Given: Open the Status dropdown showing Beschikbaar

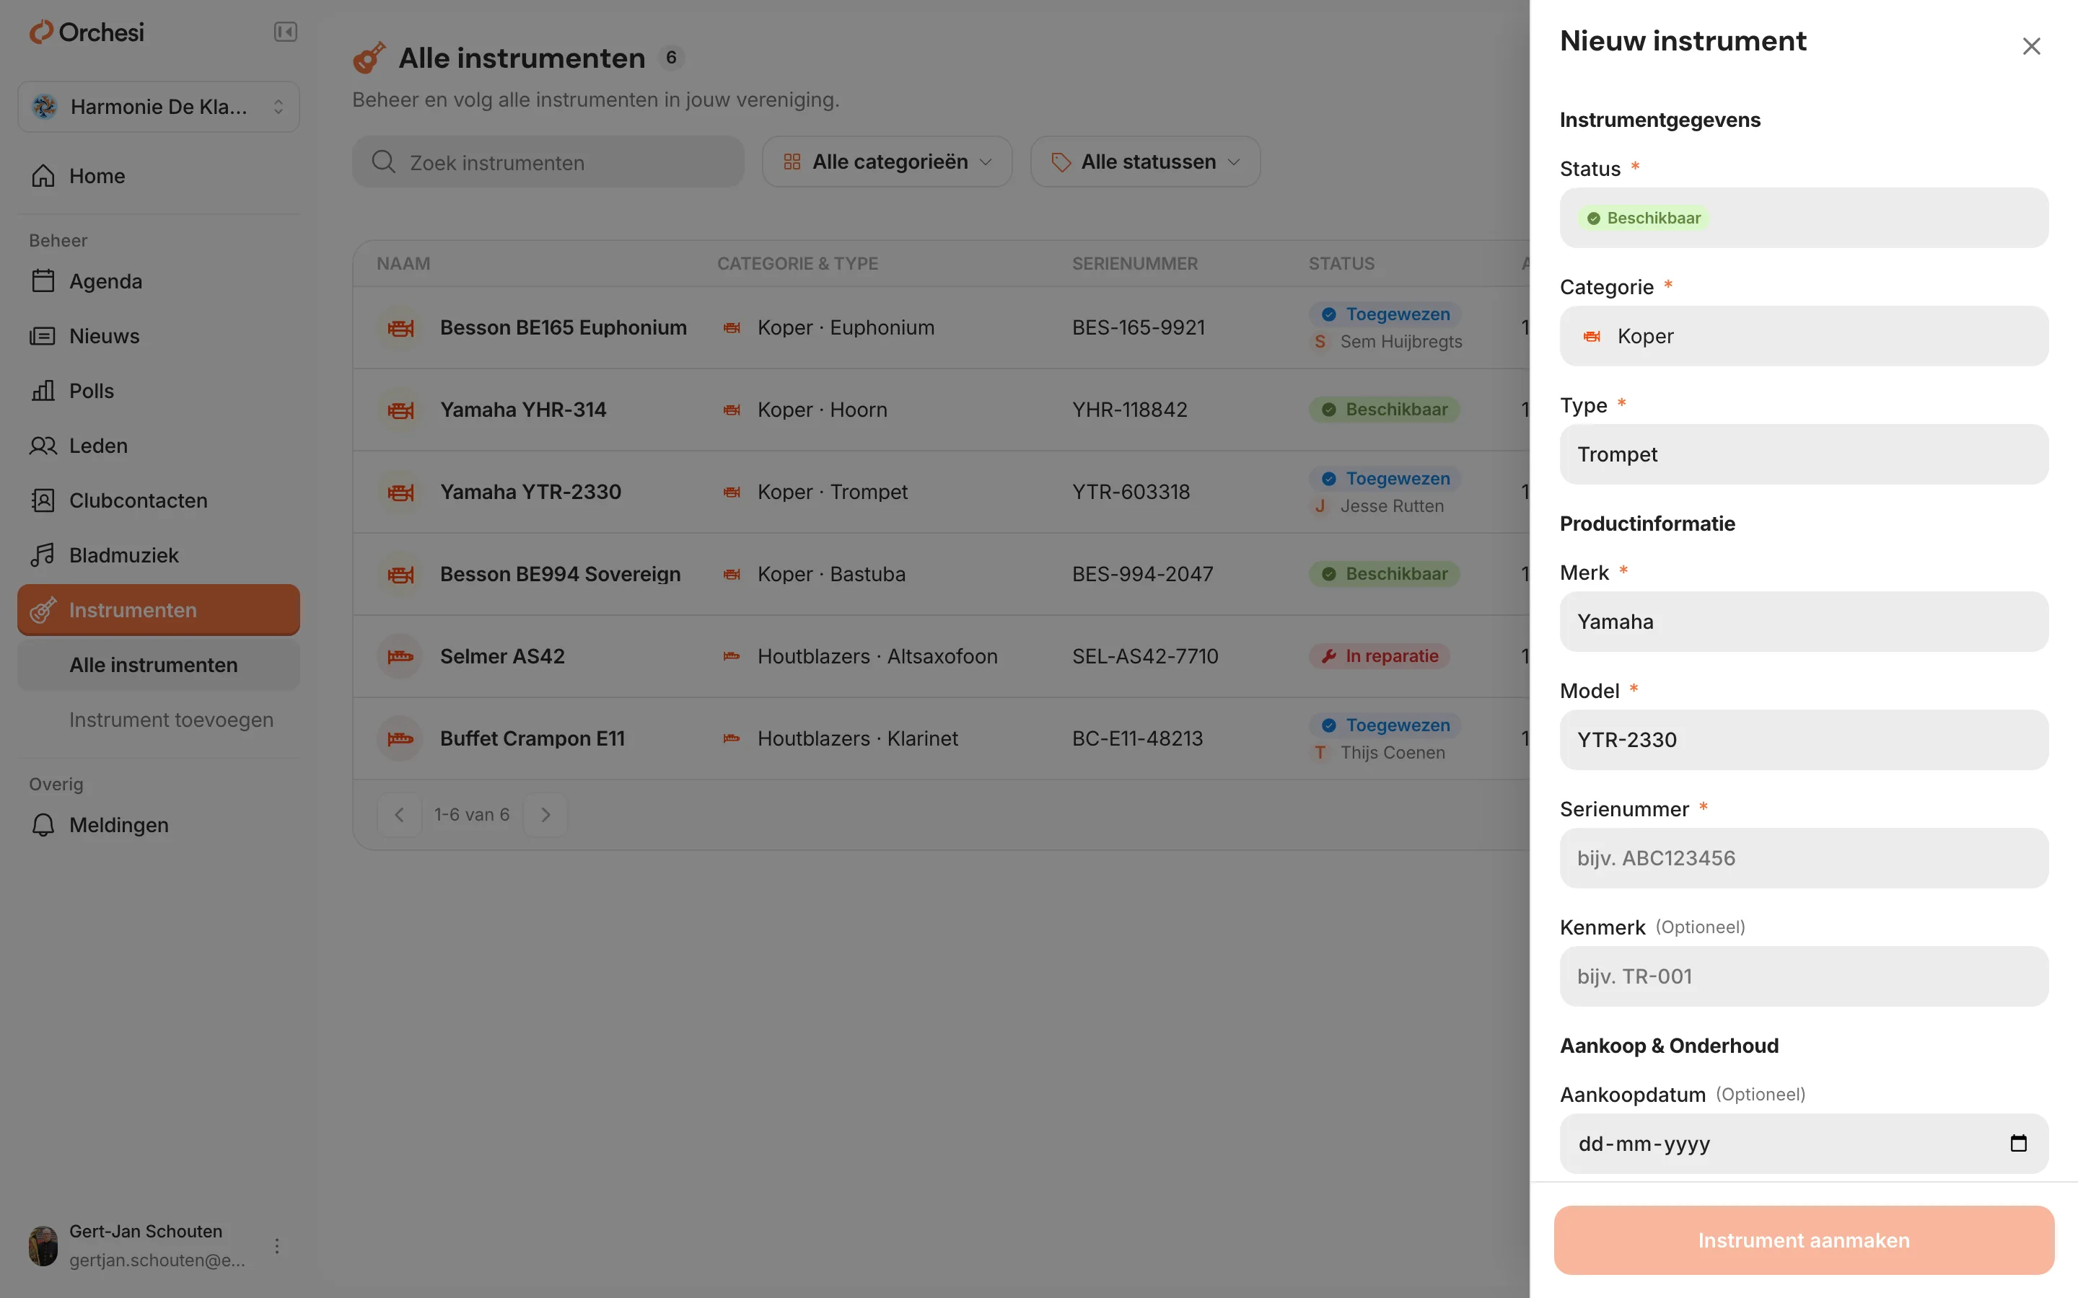Looking at the screenshot, I should tap(1804, 218).
